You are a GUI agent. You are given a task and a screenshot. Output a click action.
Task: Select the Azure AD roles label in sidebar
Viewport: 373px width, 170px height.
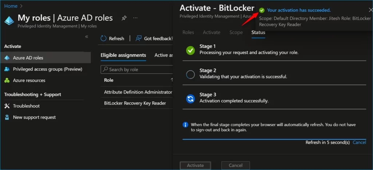[x=28, y=58]
